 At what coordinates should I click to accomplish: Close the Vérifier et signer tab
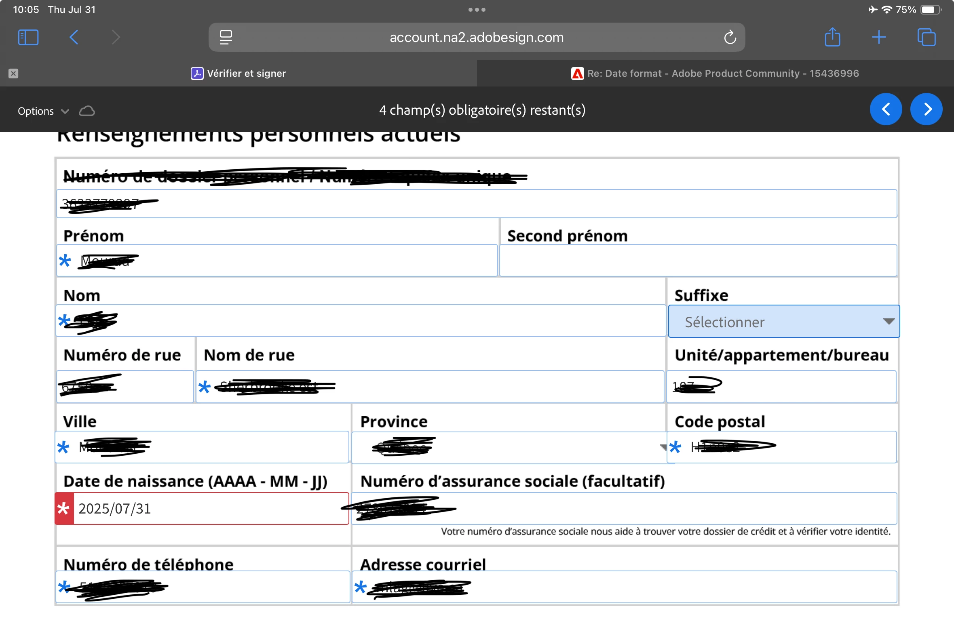[x=13, y=74]
